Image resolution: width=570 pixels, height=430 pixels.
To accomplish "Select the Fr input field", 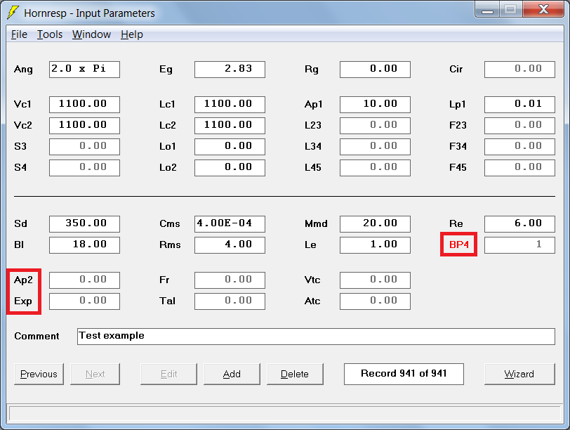I will click(230, 280).
